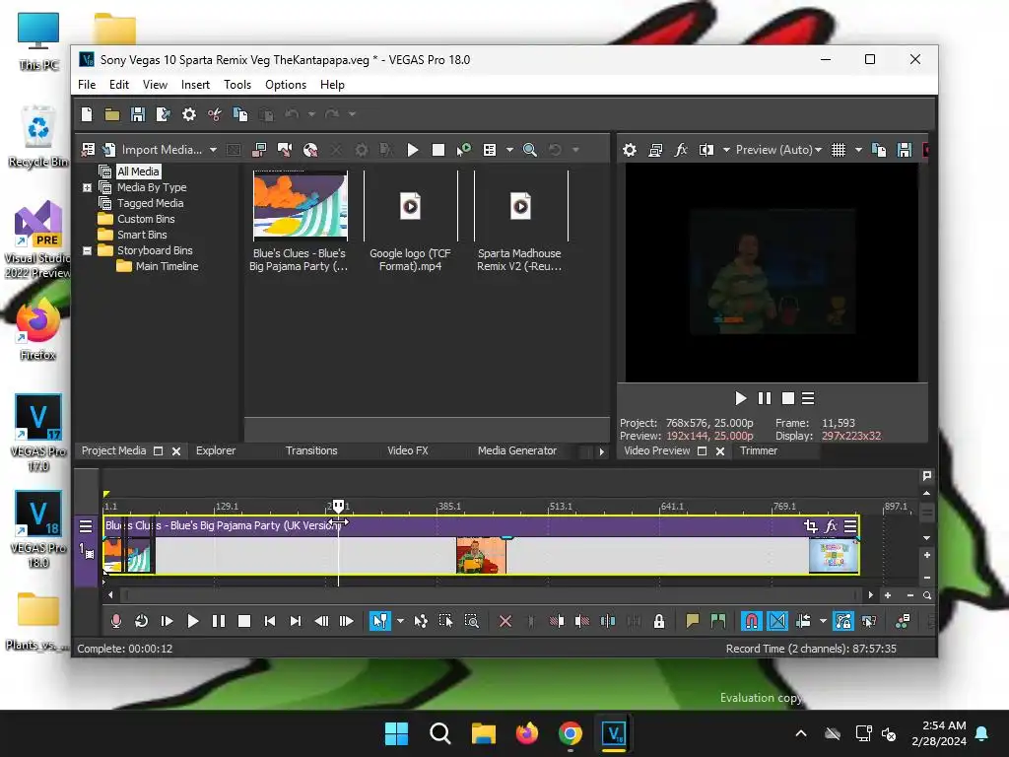The width and height of the screenshot is (1009, 757).
Task: Toggle Auto Ripple in timeline toolbar
Action: [x=803, y=621]
